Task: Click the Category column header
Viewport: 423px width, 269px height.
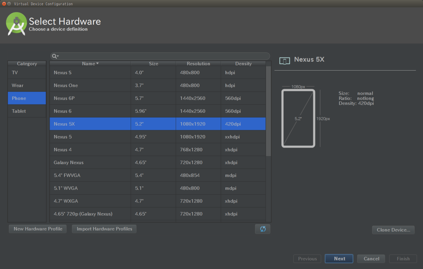Action: pos(27,64)
